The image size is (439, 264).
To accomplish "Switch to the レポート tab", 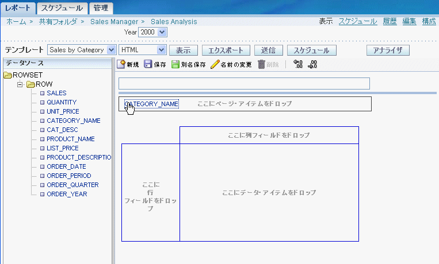I will coord(18,8).
